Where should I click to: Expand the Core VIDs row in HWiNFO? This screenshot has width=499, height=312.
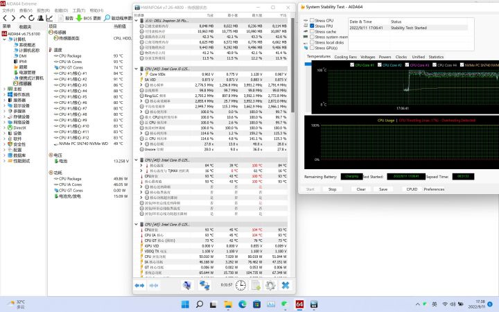[x=141, y=73]
